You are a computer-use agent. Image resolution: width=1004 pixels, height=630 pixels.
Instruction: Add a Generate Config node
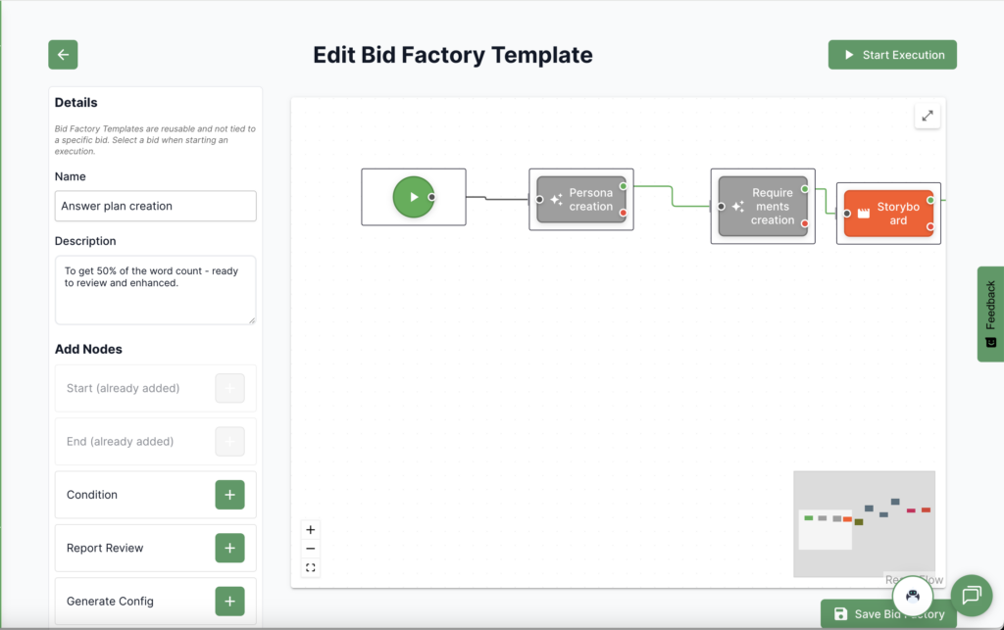pos(229,601)
